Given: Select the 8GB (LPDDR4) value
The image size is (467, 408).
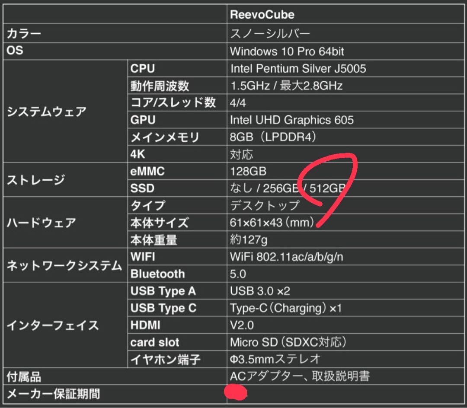Looking at the screenshot, I should (273, 137).
